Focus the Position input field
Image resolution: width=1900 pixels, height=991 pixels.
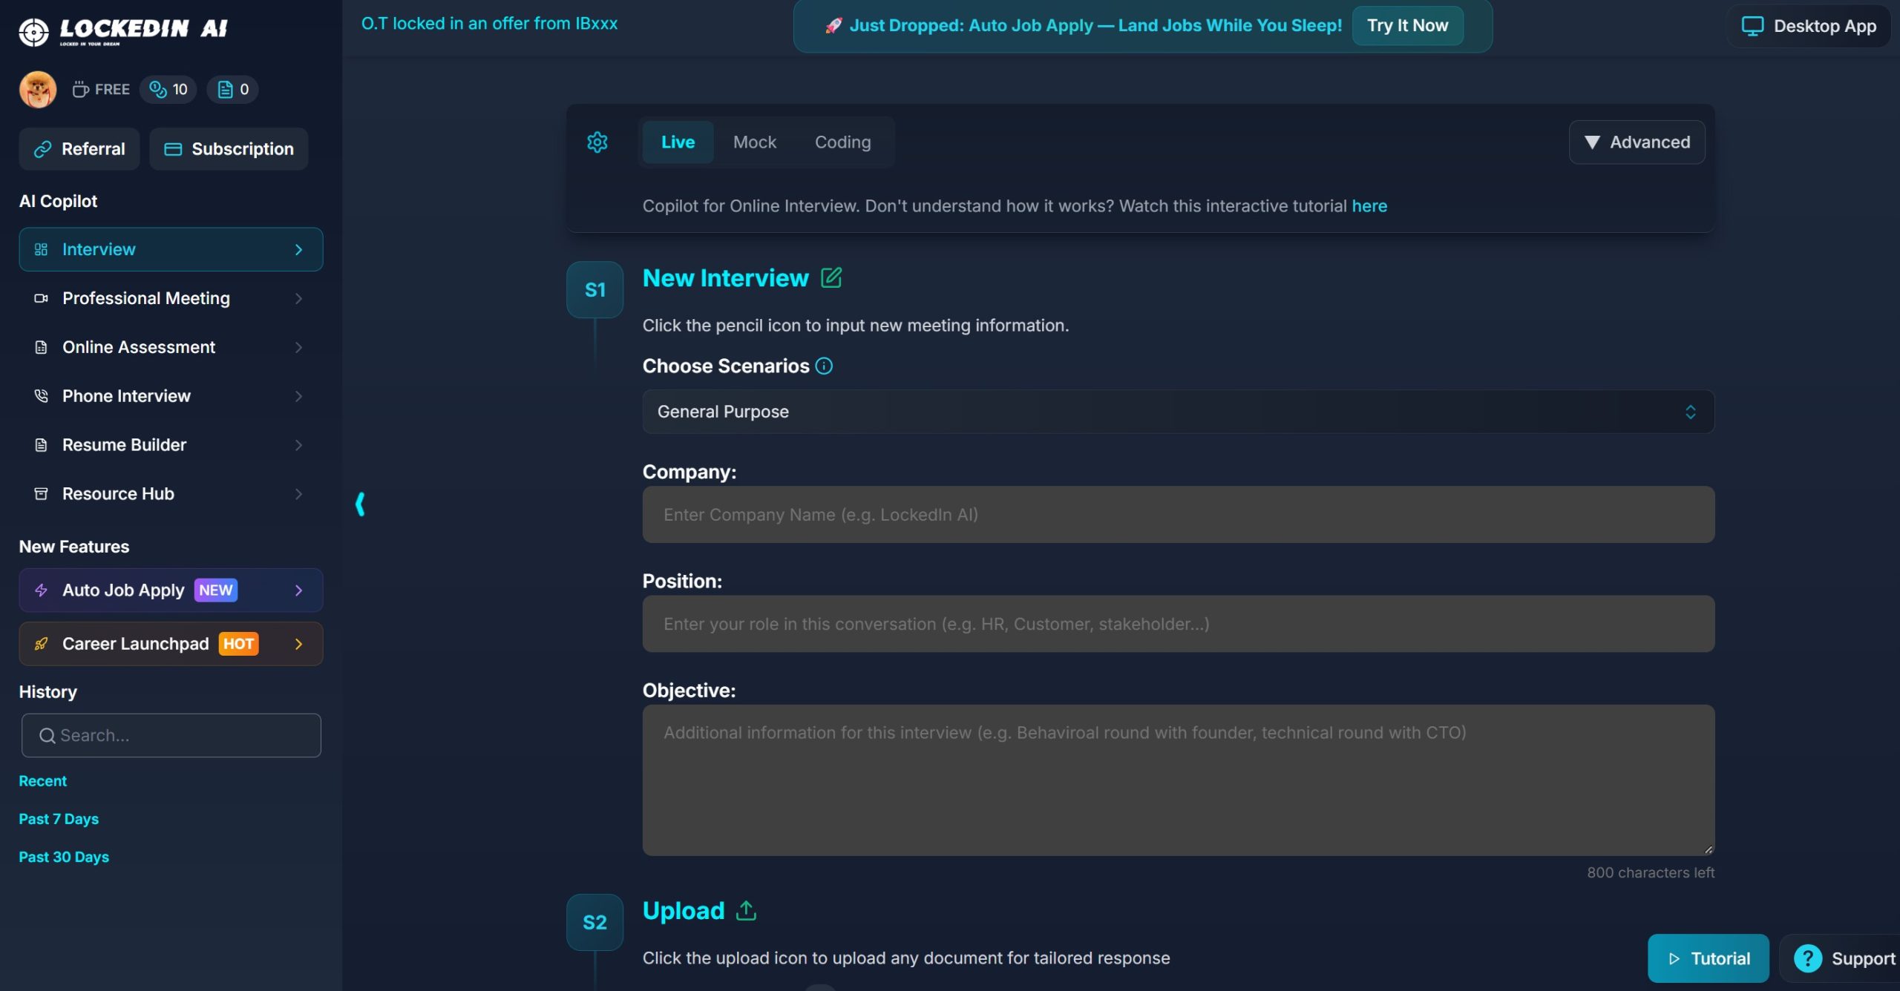(1178, 624)
